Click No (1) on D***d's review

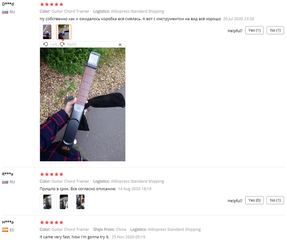[x=275, y=30]
